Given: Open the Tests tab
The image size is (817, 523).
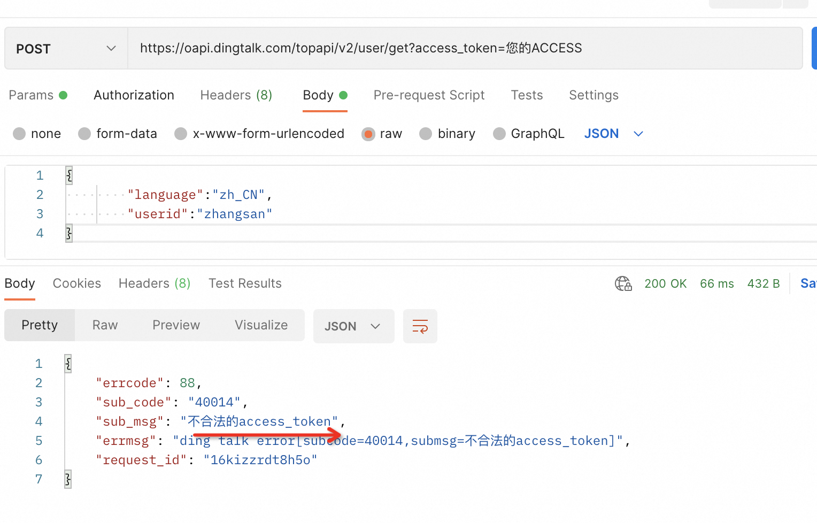Looking at the screenshot, I should [527, 95].
